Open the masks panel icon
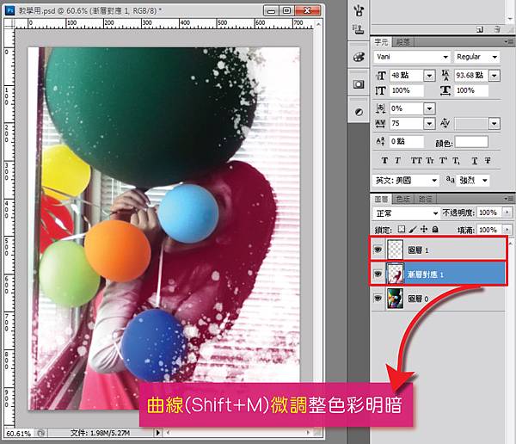 359,84
